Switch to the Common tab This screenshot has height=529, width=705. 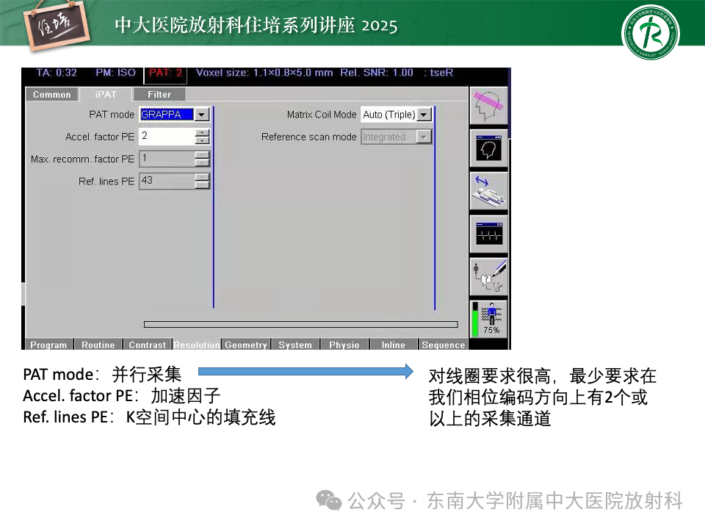point(52,95)
